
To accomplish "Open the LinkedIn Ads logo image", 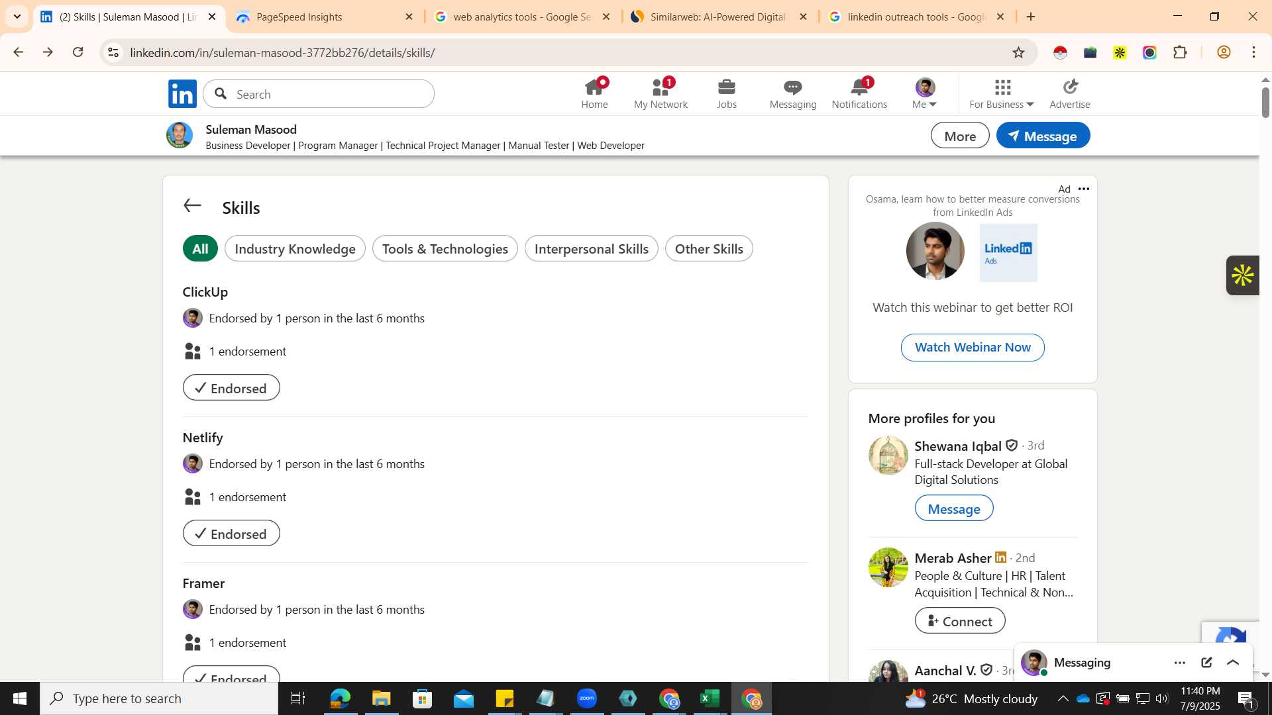I will click(x=1008, y=253).
